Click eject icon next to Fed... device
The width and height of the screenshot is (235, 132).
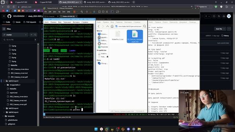click(x=107, y=57)
